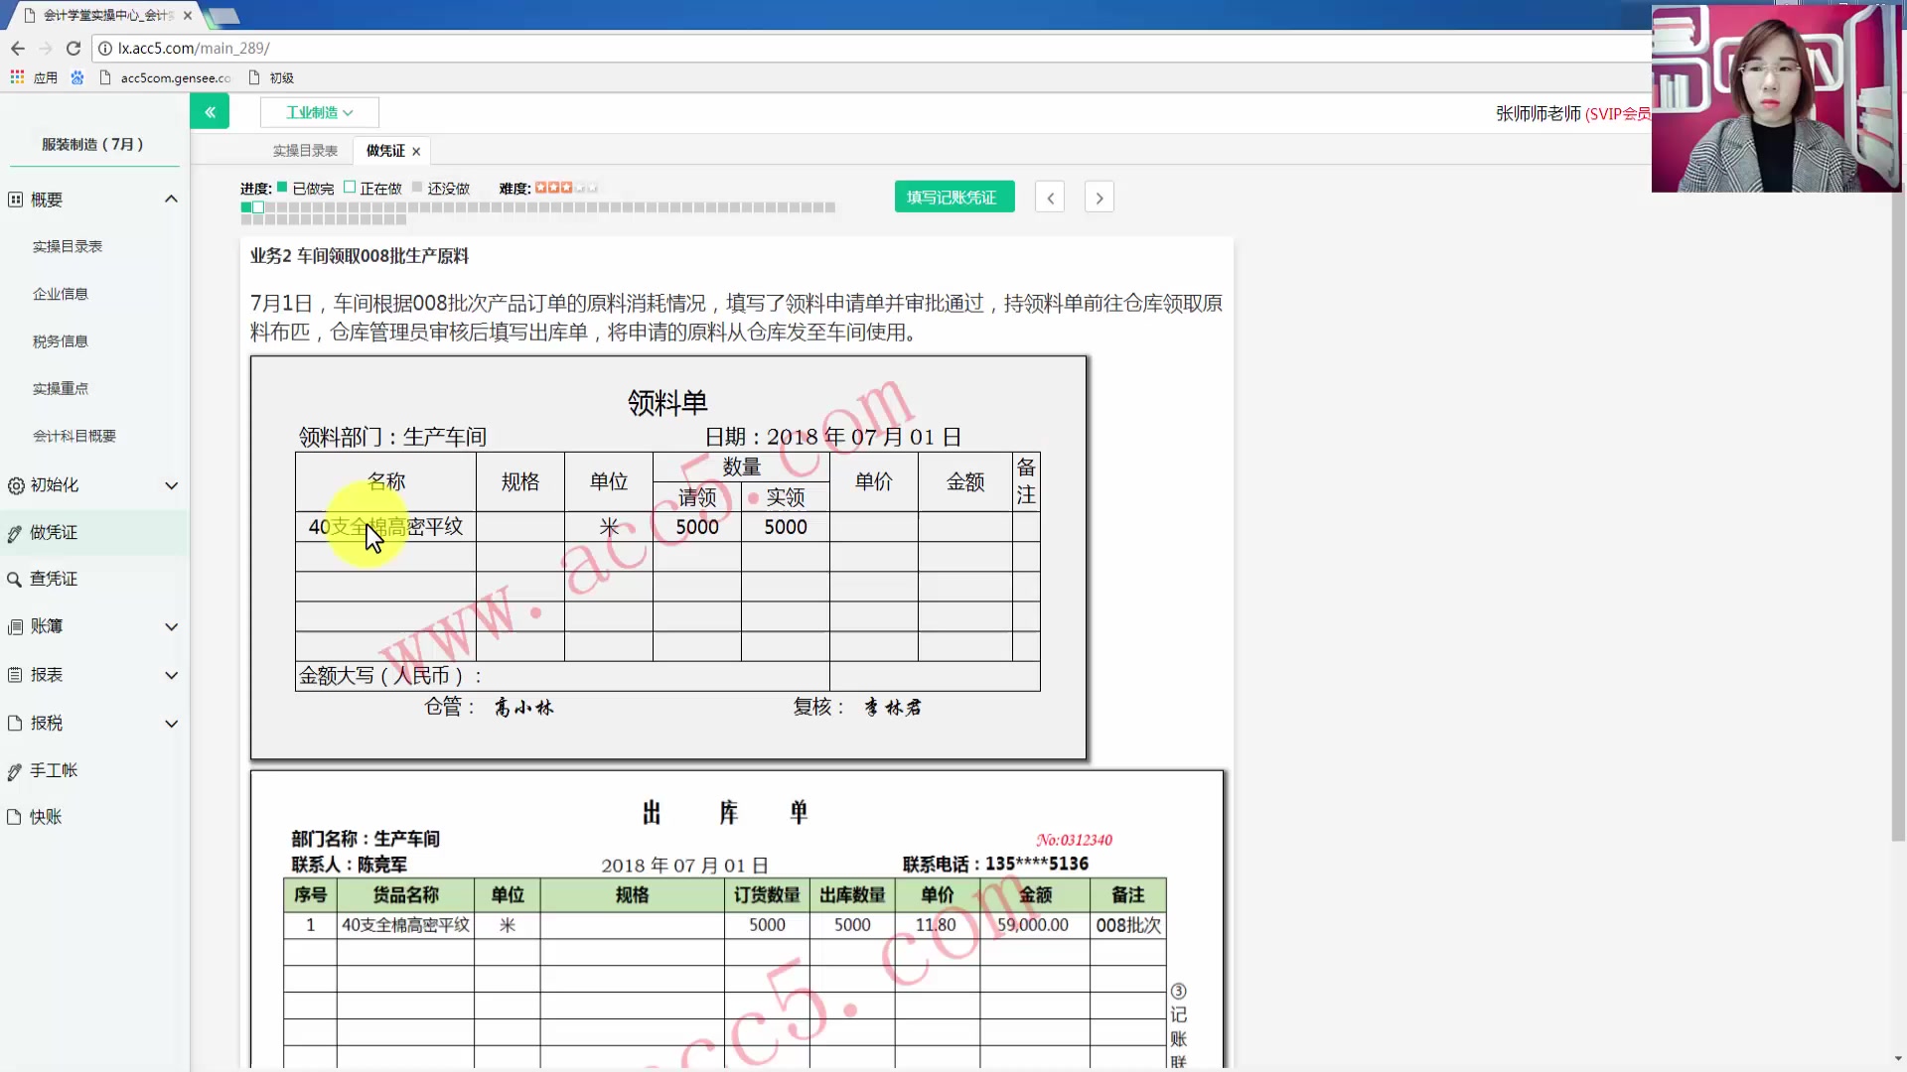Collapse the 概要 section
Viewport: 1907px width, 1072px height.
pos(171,199)
